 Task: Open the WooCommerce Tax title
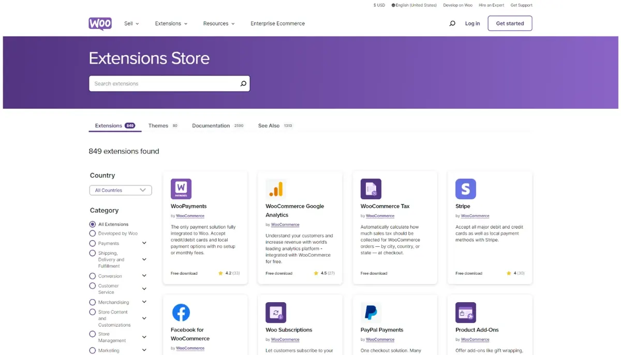pos(385,206)
